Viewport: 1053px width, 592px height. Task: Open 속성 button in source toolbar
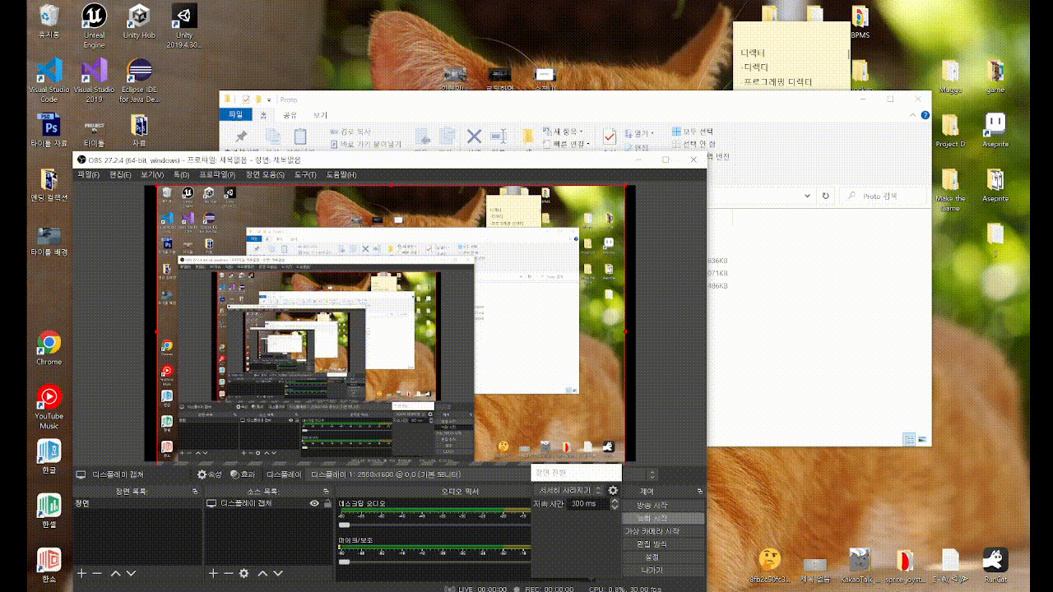210,474
